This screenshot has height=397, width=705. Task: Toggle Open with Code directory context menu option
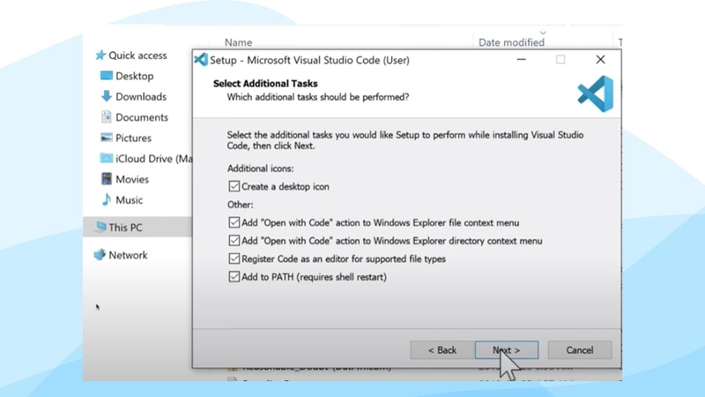click(234, 241)
